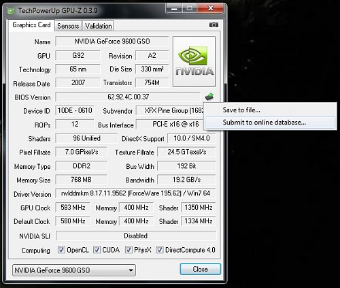
Task: Select the Graphics Card tab
Action: [31, 25]
